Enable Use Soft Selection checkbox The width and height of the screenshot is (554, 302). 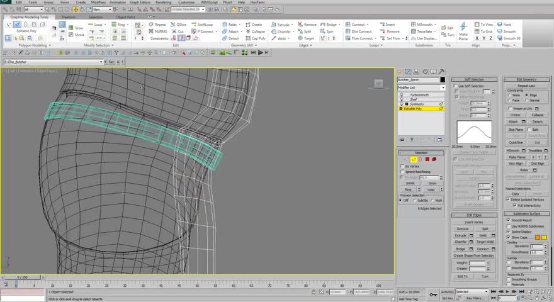click(455, 86)
